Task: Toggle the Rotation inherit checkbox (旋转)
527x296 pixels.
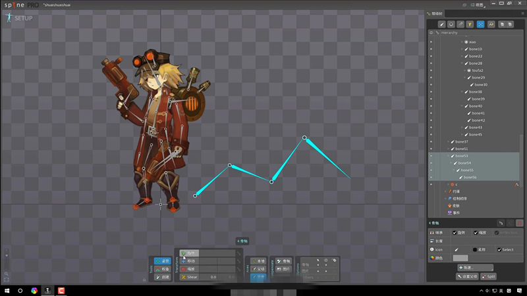Action: tap(455, 233)
